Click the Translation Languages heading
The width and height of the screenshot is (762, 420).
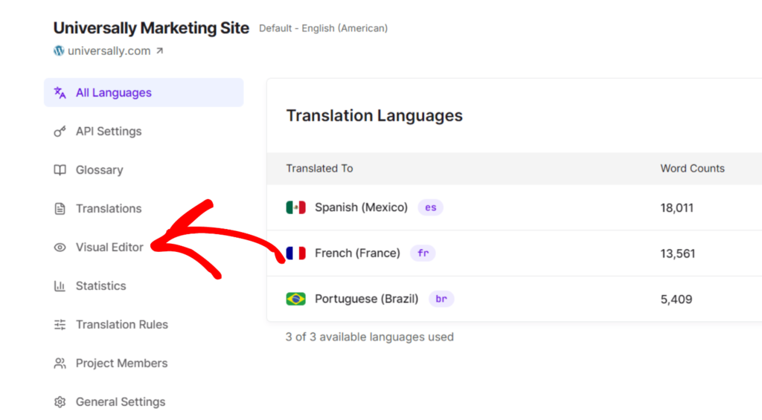coord(374,115)
